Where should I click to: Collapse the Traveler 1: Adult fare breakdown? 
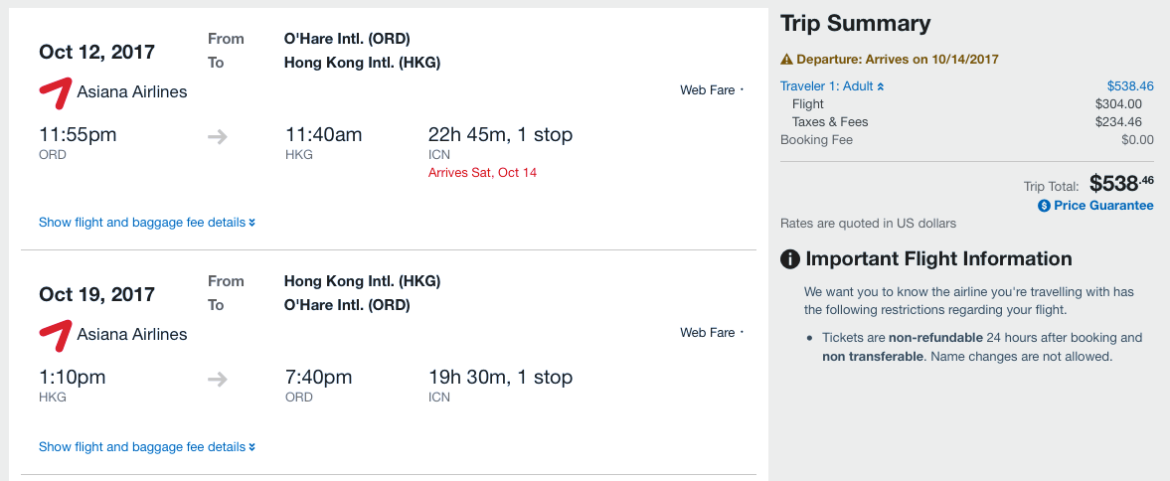832,86
